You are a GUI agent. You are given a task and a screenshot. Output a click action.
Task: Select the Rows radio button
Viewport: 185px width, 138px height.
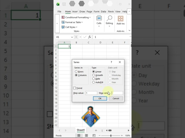point(76,72)
